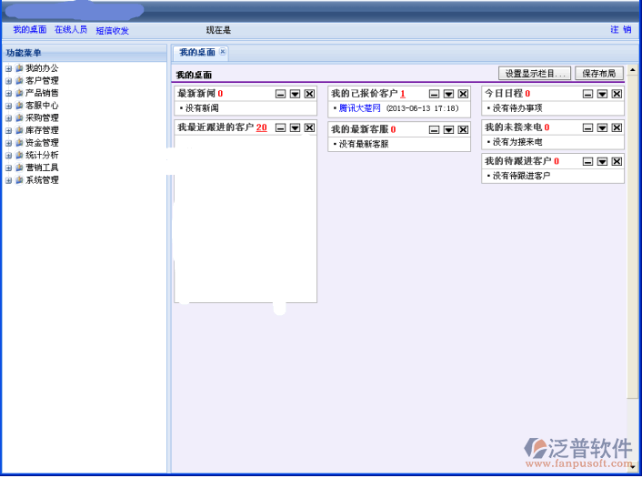Image resolution: width=642 pixels, height=478 pixels.
Task: Open 短信收发 in the top menu
Action: [113, 30]
